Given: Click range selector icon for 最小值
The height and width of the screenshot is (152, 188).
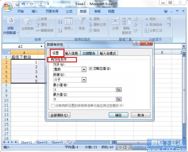Looking at the screenshot, I should click(x=119, y=90).
